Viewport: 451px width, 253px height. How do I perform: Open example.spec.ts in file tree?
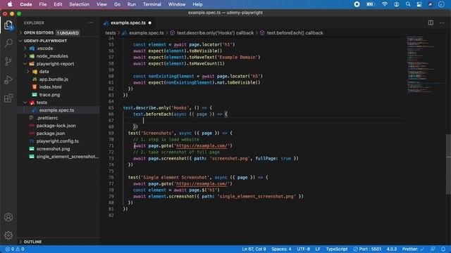click(x=56, y=110)
